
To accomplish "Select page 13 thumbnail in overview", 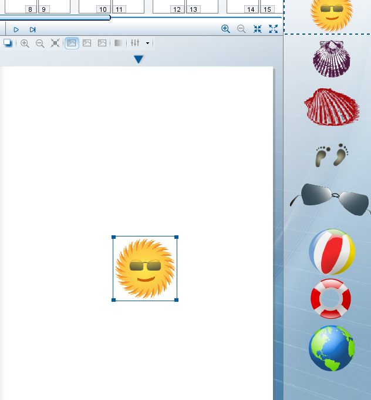I will point(202,6).
